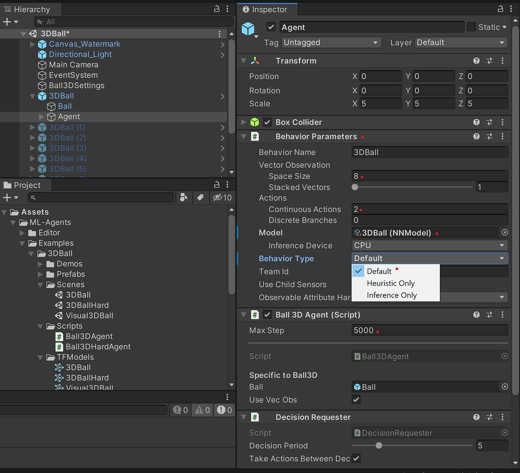Open Hierarchy panel options menu
The image size is (520, 473).
point(227,9)
